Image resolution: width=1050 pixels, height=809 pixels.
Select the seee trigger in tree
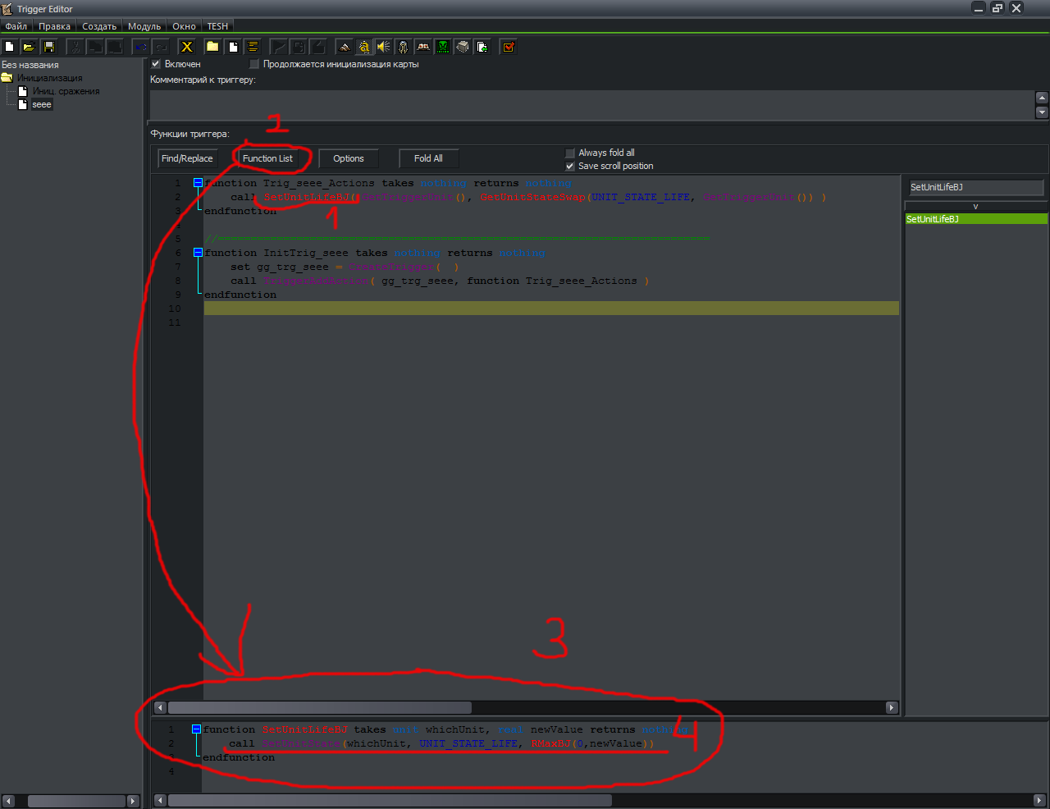[42, 104]
